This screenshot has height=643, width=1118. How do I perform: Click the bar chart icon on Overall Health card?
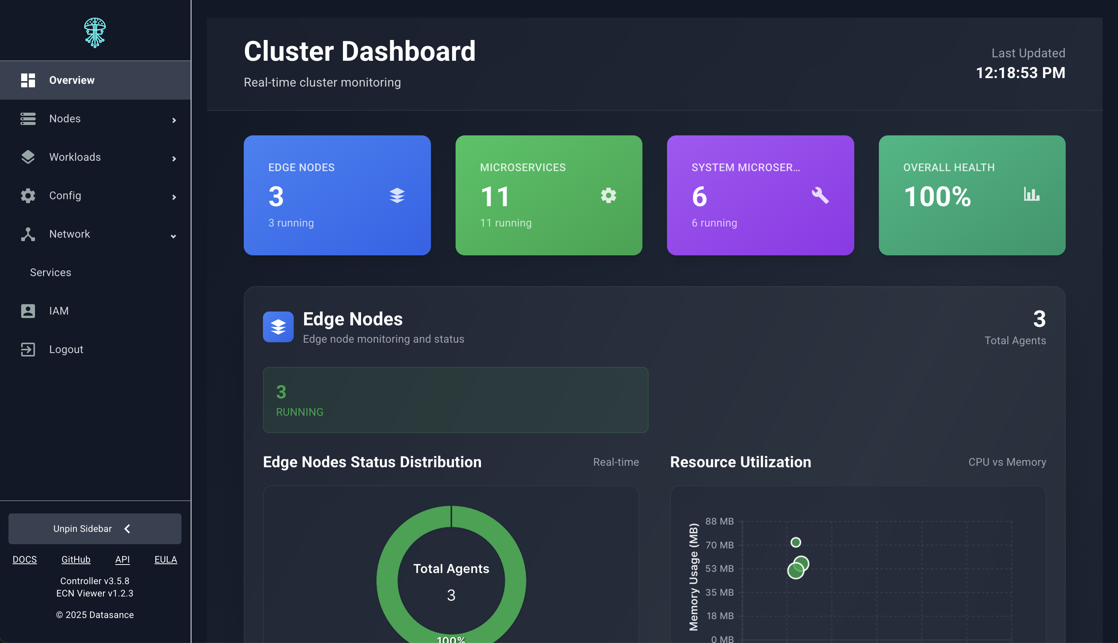1031,195
